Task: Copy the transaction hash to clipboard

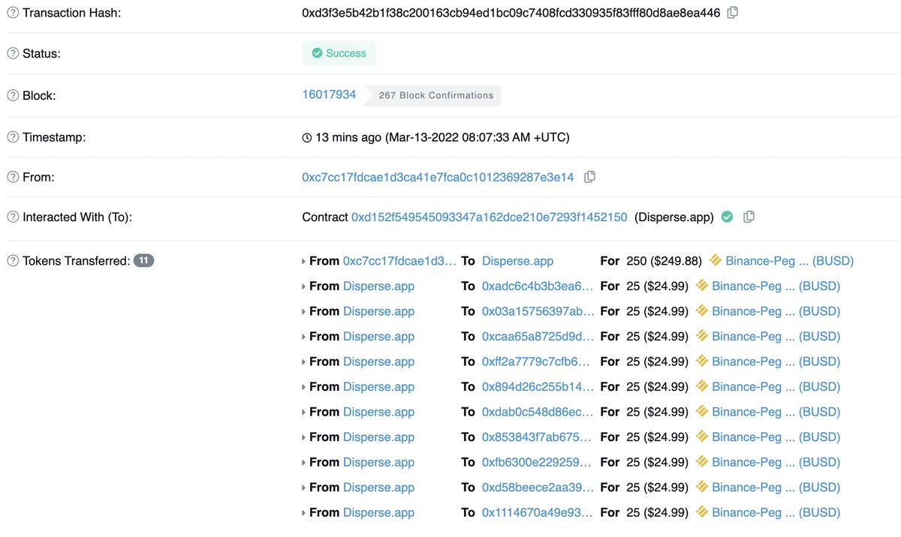Action: pos(733,13)
